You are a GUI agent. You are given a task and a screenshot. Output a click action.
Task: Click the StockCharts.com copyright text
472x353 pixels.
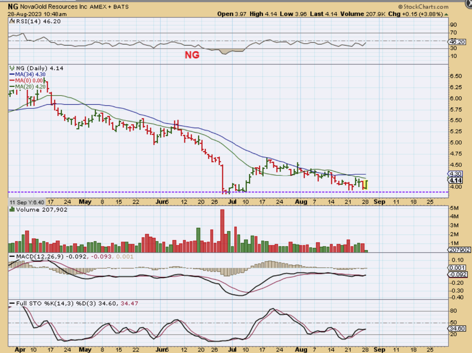click(x=423, y=7)
